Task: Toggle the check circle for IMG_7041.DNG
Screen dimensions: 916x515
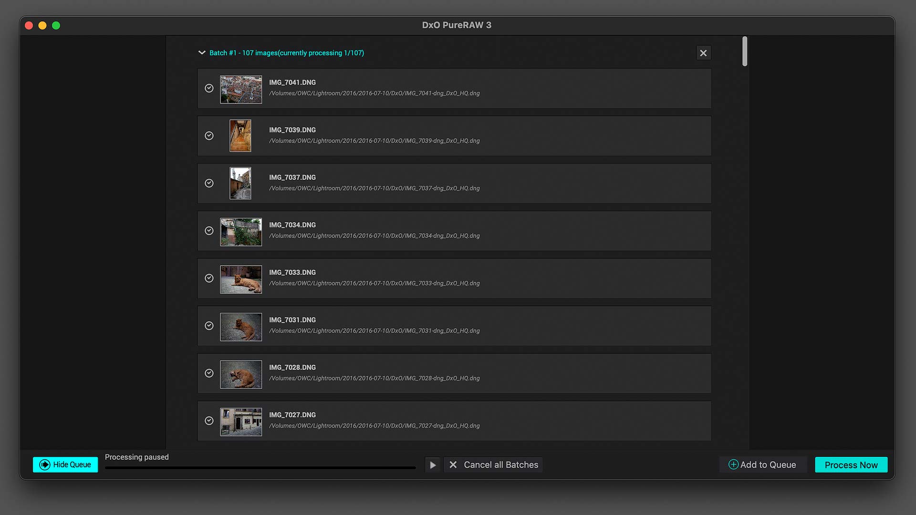Action: 209,88
